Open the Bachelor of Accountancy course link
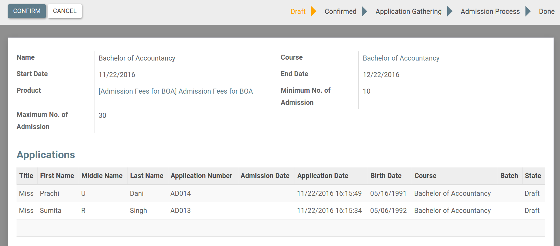The width and height of the screenshot is (560, 246). 401,58
